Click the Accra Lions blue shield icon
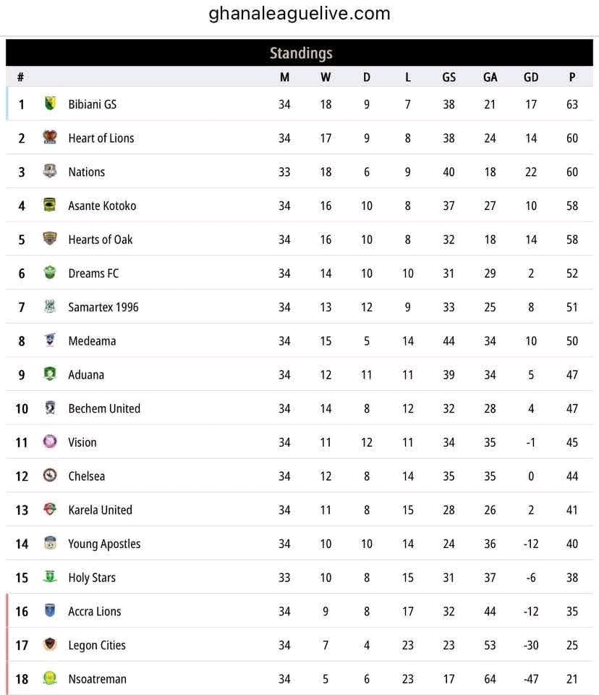 pos(50,610)
